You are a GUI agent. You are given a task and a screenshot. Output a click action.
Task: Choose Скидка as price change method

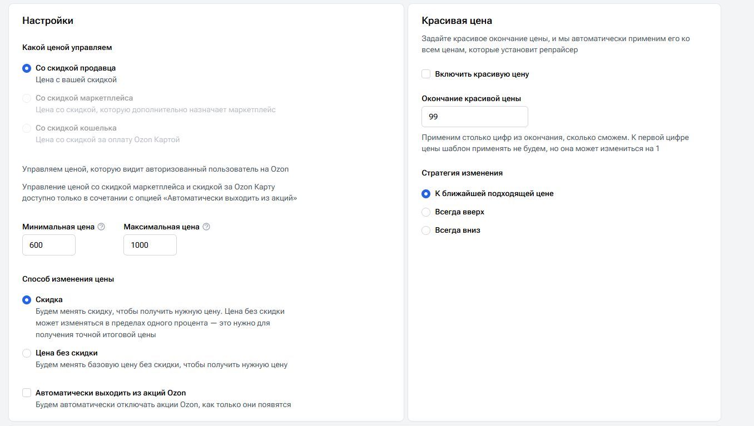27,300
